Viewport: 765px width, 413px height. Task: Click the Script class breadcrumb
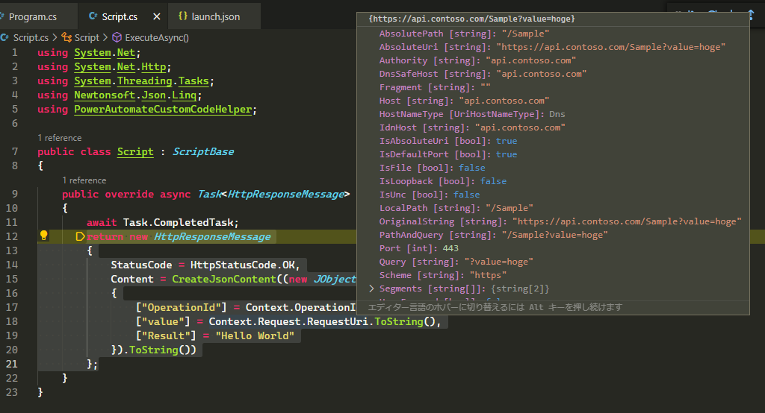click(87, 37)
